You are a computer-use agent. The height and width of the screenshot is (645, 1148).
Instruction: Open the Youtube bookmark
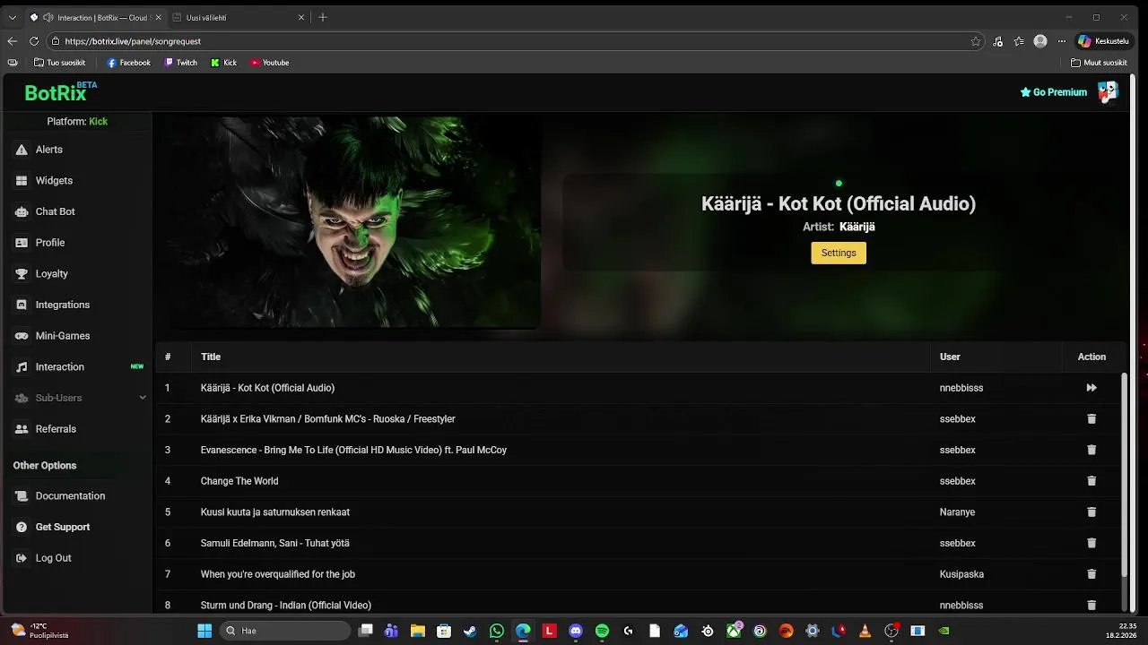pyautogui.click(x=270, y=63)
